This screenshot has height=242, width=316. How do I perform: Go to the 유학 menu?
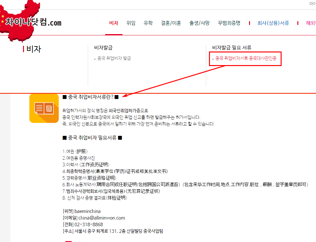pyautogui.click(x=148, y=23)
